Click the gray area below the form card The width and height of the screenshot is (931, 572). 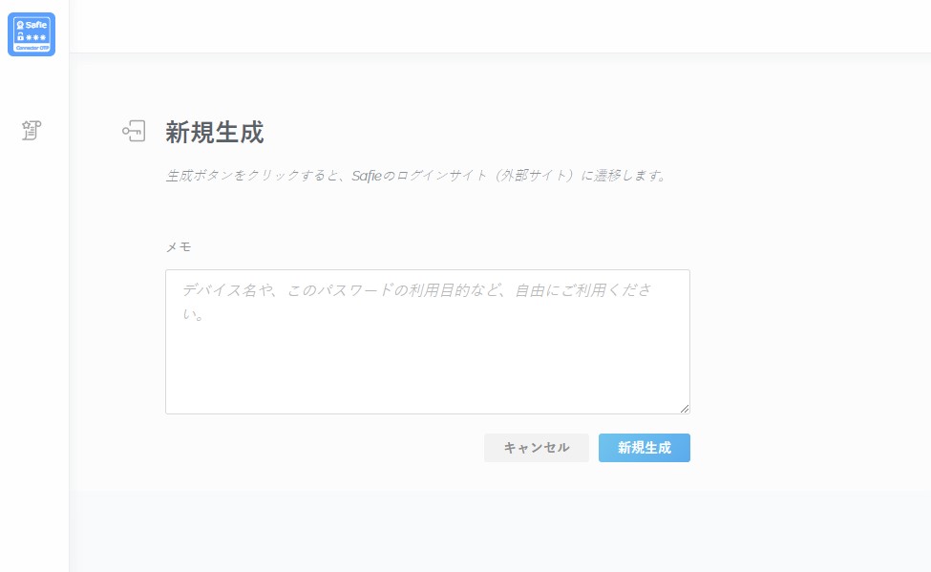[497, 535]
